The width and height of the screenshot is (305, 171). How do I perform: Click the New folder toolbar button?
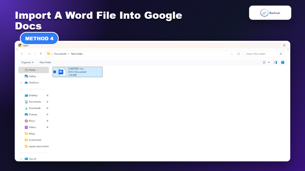pos(45,62)
